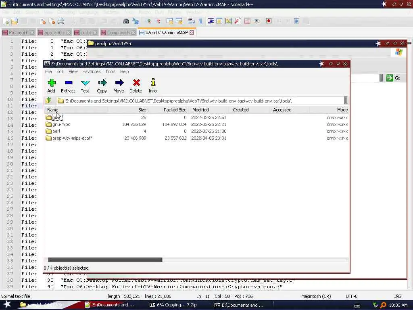This screenshot has height=310, width=413.
Task: Click New file icon in Notepad++ toolbar
Action: point(6,21)
